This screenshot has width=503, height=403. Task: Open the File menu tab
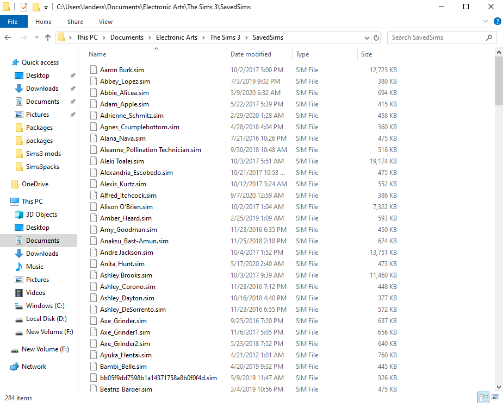pyautogui.click(x=13, y=22)
